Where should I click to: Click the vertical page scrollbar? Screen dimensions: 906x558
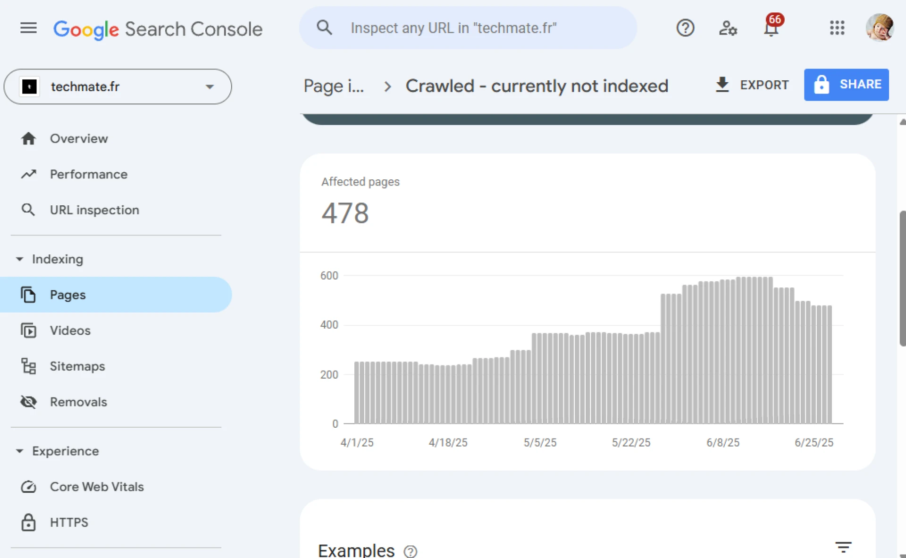[x=902, y=279]
